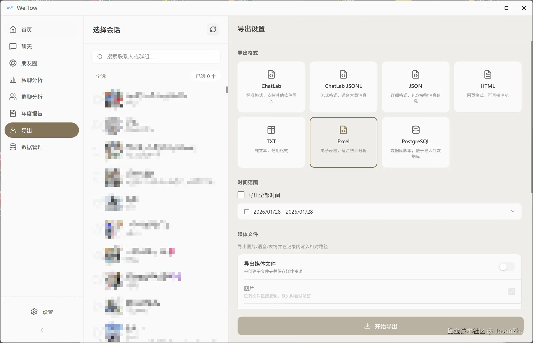Navigate to 首页 home tab
This screenshot has width=533, height=343.
[26, 30]
